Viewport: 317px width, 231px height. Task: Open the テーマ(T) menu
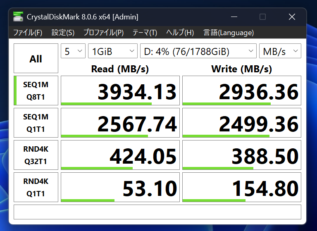pos(145,33)
